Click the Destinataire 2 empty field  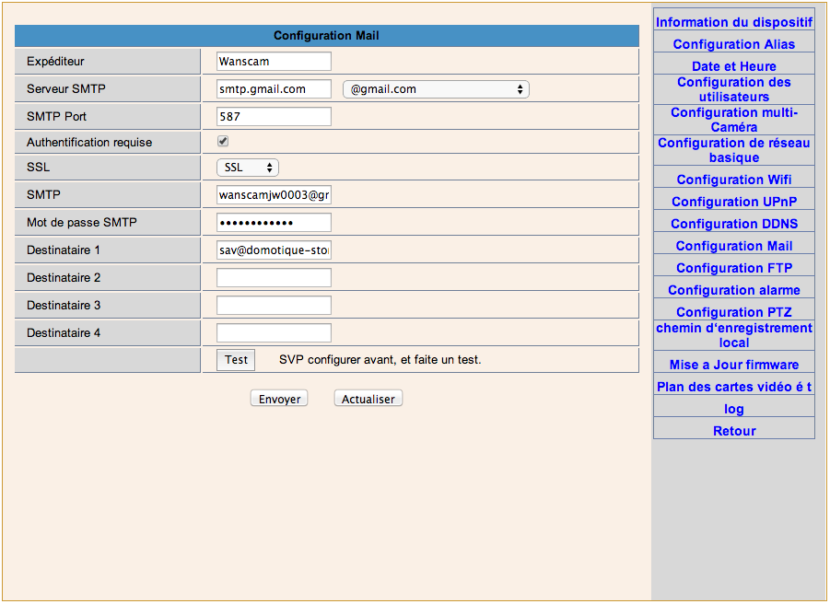(x=274, y=278)
